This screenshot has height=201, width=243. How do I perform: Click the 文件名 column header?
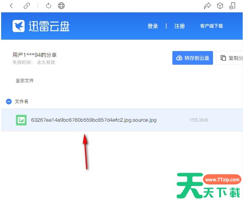tap(22, 102)
